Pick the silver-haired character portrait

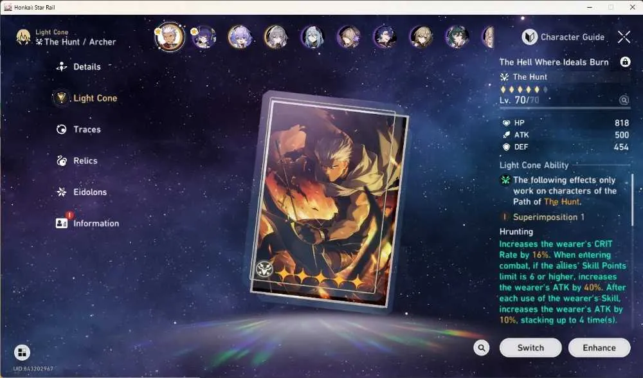point(276,37)
